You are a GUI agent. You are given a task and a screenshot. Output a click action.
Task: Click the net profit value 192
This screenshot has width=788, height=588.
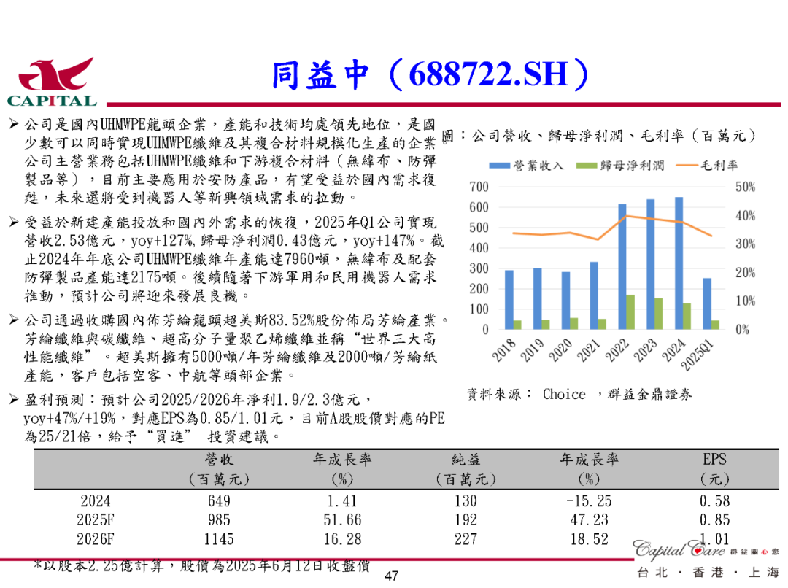(x=466, y=520)
